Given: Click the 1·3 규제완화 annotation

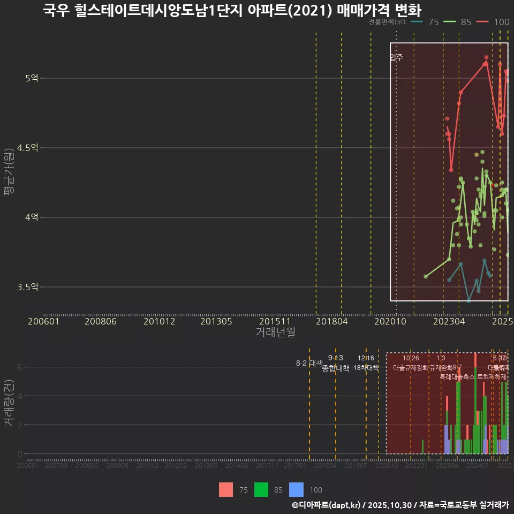Looking at the screenshot, I should [x=441, y=363].
